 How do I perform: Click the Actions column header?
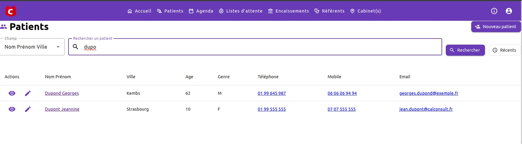[12, 77]
